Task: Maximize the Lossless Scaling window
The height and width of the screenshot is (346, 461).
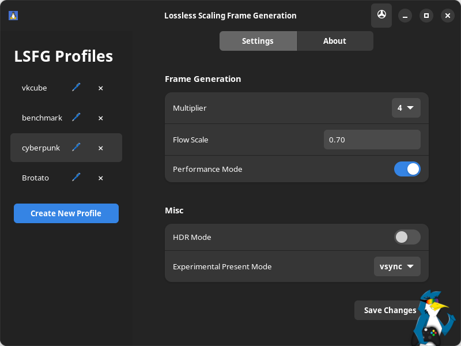Action: pyautogui.click(x=426, y=16)
